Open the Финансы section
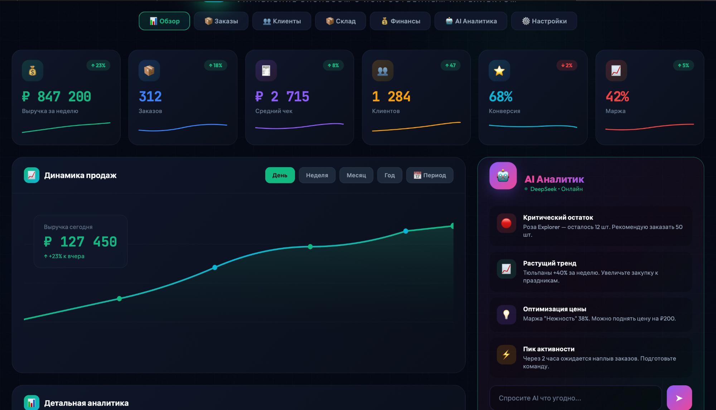The height and width of the screenshot is (410, 716). click(400, 21)
